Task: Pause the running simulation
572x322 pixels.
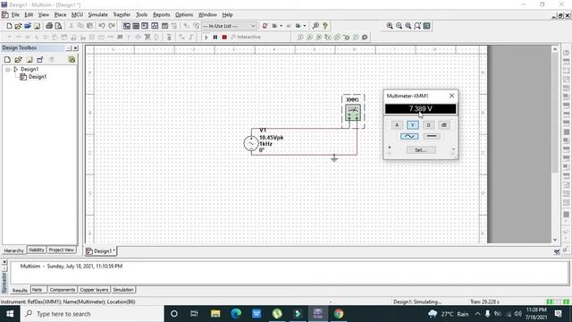Action: pyautogui.click(x=215, y=38)
